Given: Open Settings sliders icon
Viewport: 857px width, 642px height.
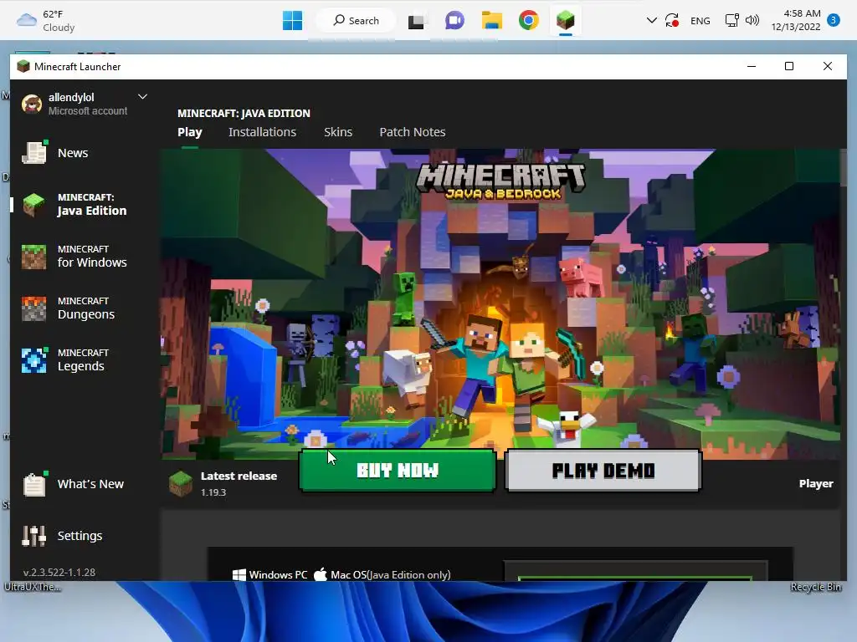Looking at the screenshot, I should (x=33, y=536).
